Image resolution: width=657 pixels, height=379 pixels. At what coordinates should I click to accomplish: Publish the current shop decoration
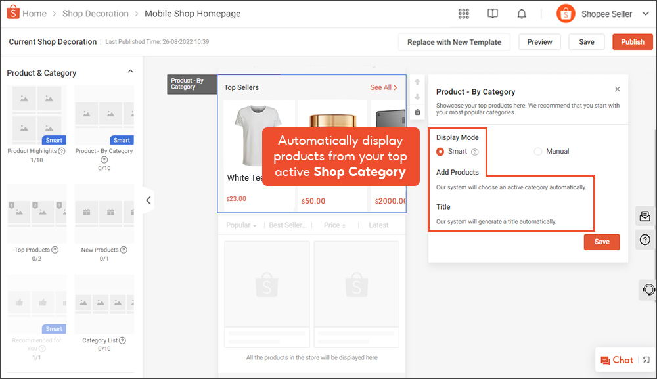coord(632,41)
